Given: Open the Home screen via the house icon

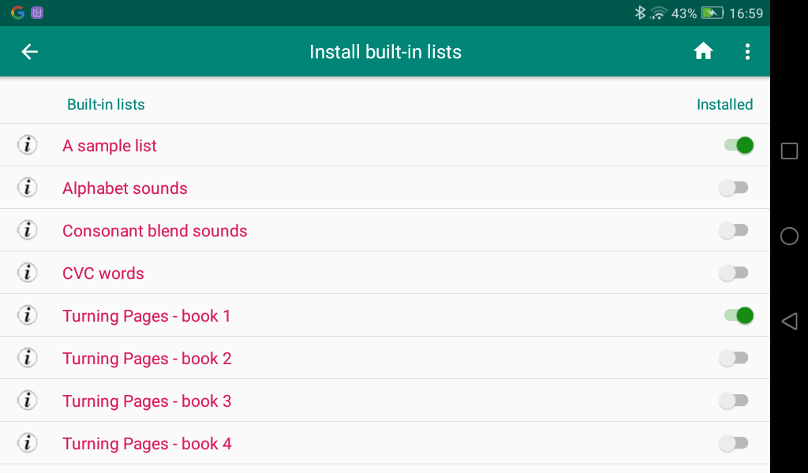Looking at the screenshot, I should pos(702,51).
